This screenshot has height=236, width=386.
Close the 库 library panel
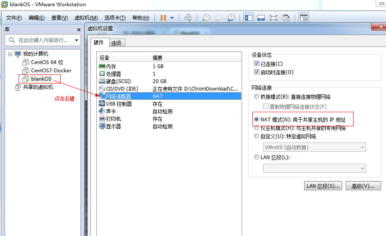[x=79, y=29]
